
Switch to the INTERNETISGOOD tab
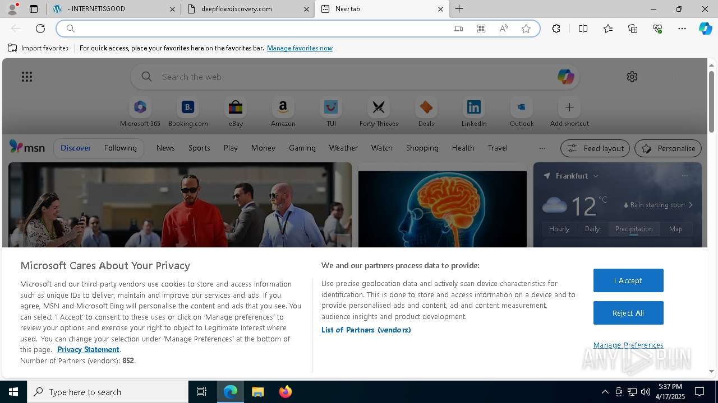(114, 9)
